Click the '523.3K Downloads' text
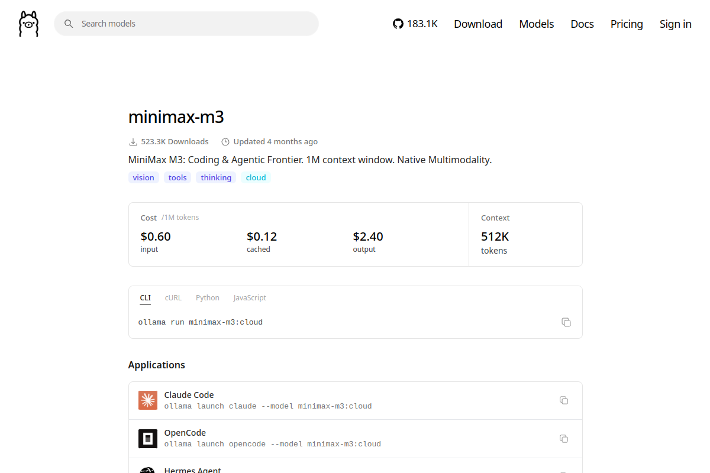This screenshot has height=473, width=710. point(175,142)
